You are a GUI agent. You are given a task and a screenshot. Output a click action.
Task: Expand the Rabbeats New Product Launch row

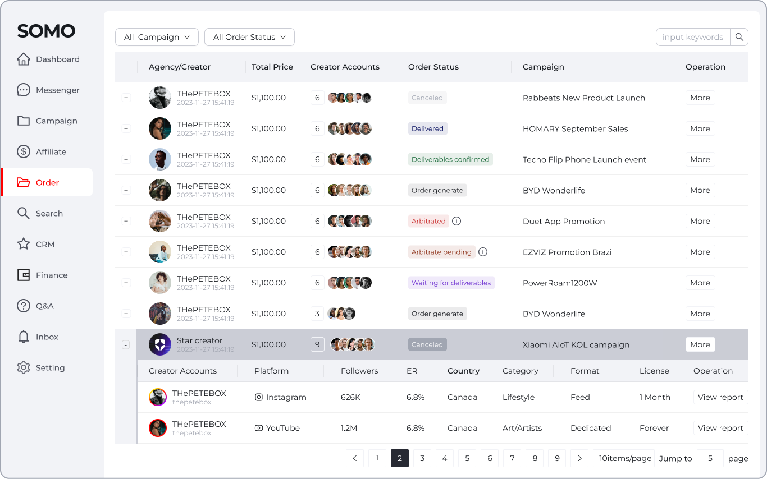pos(126,98)
